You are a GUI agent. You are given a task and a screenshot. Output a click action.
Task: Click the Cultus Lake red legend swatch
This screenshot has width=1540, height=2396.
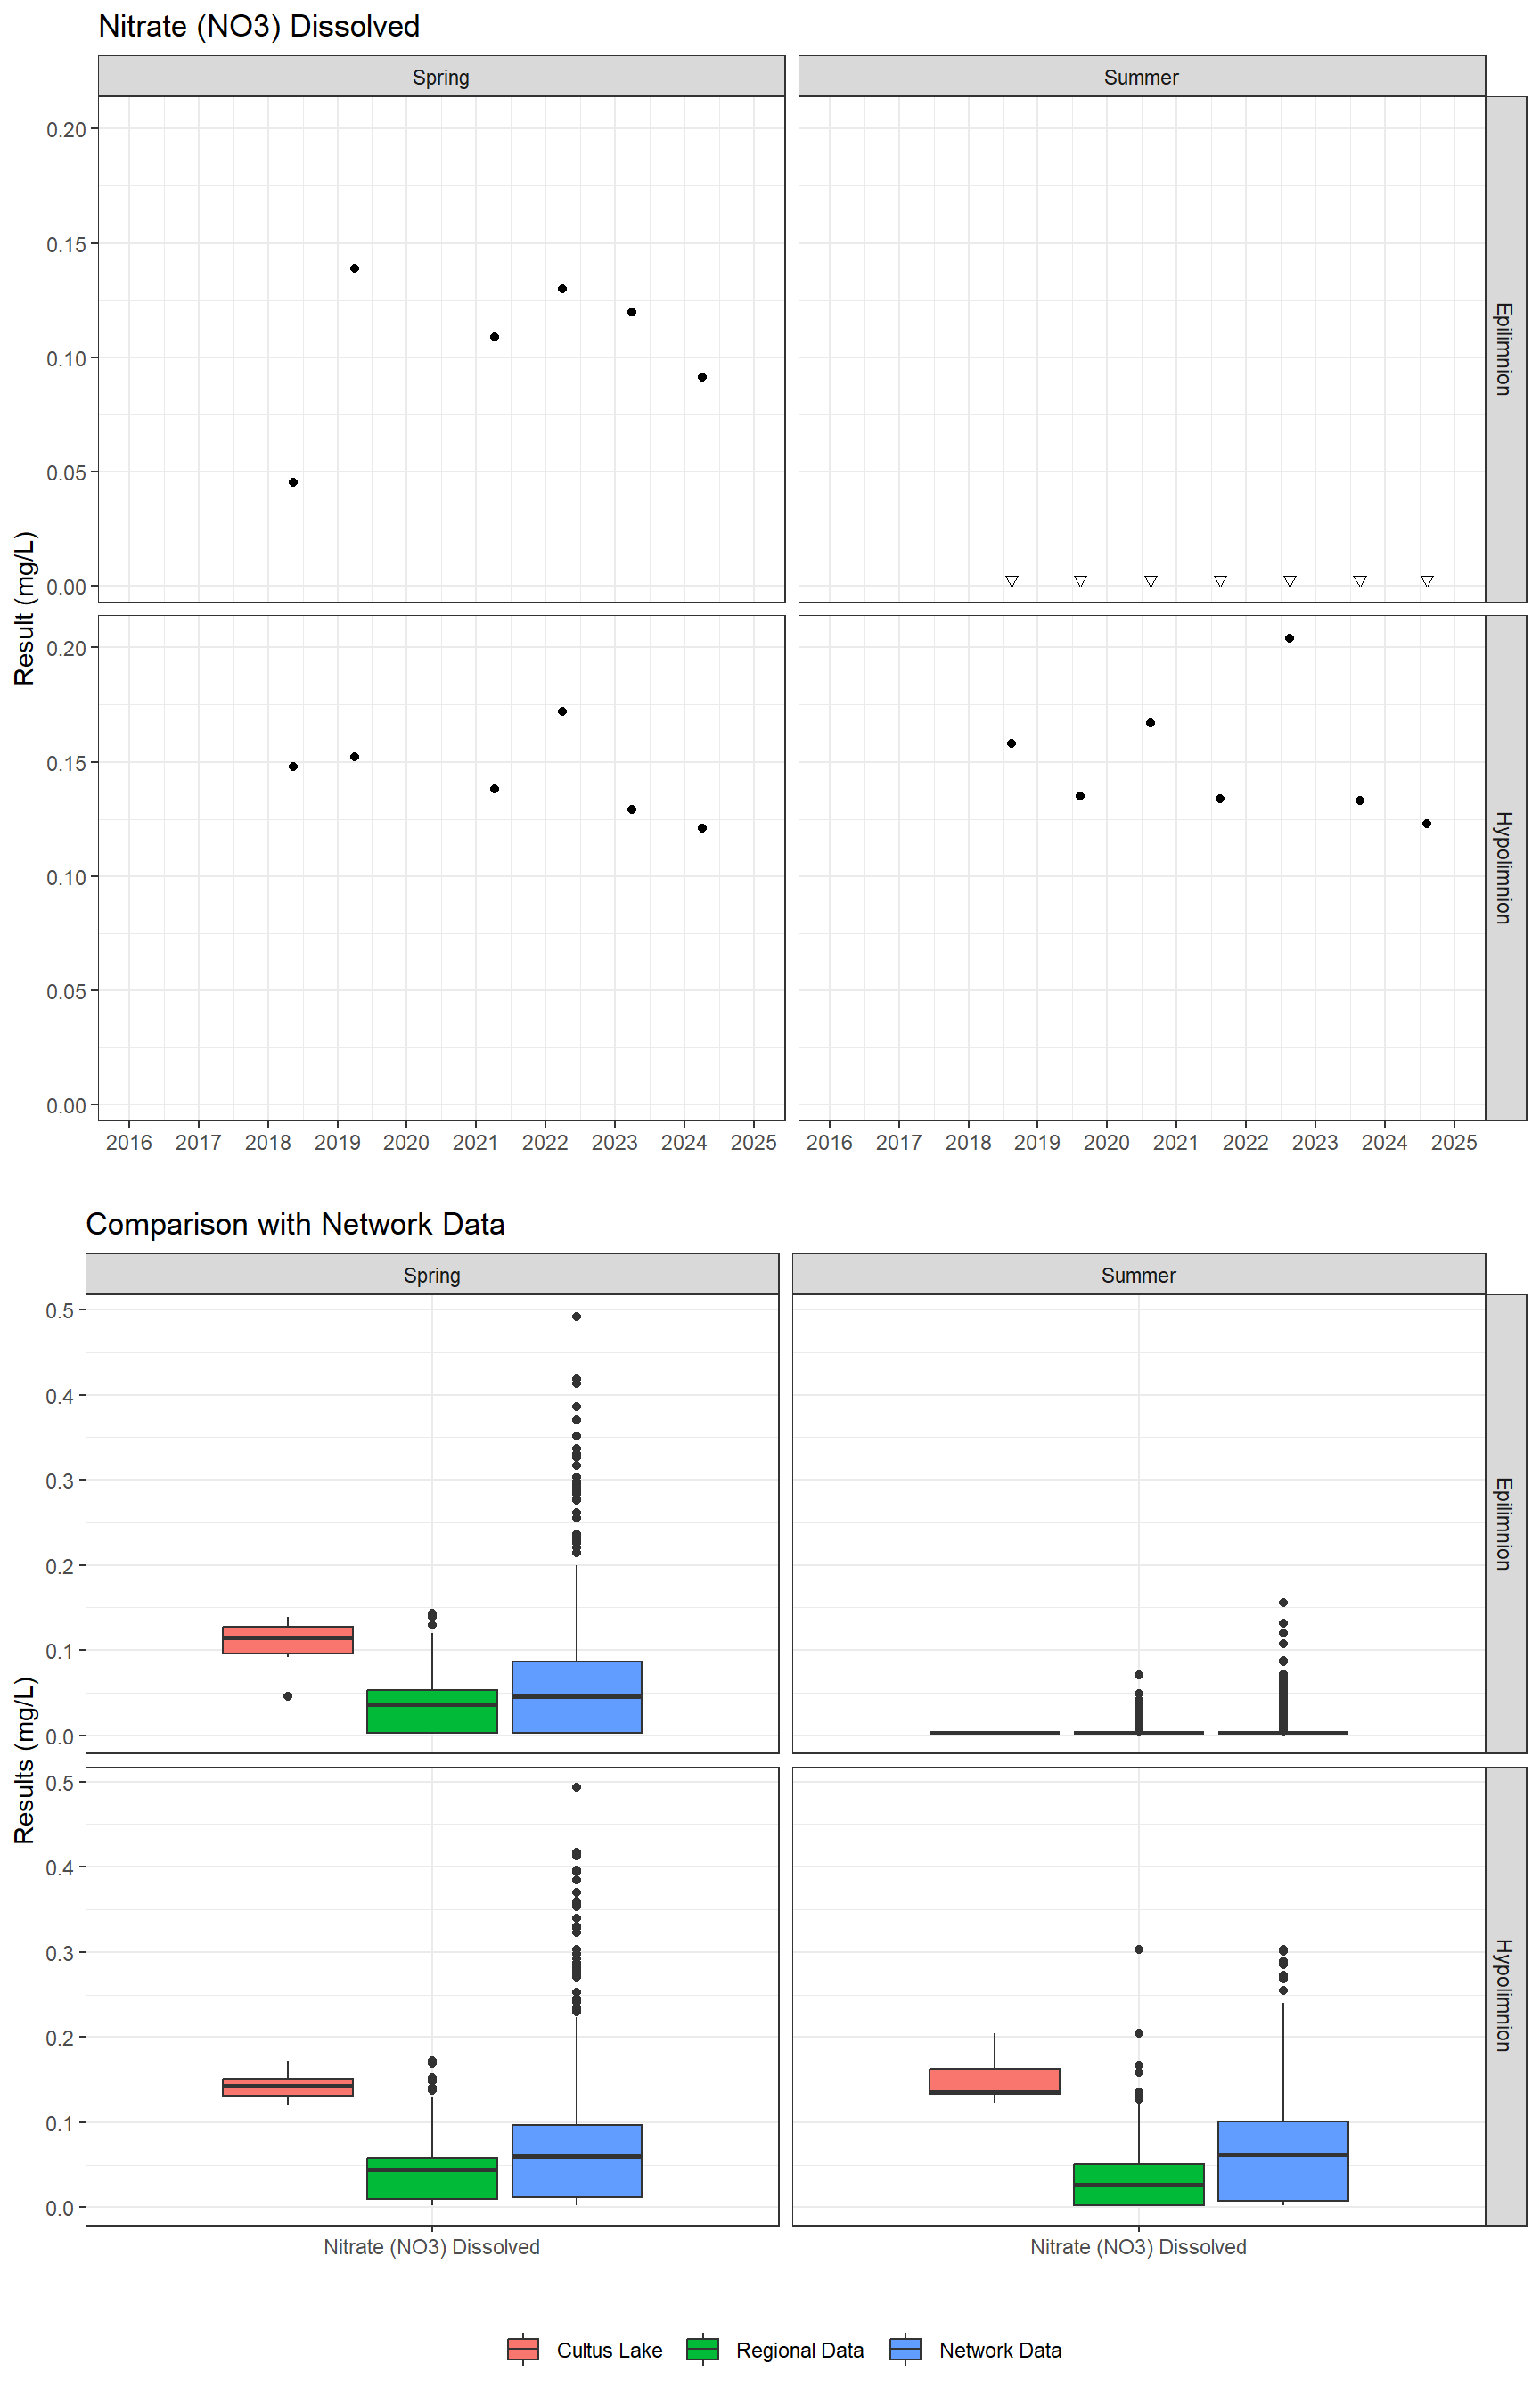523,2349
